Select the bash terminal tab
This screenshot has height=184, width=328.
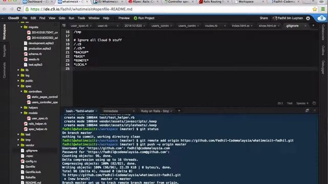(80, 111)
